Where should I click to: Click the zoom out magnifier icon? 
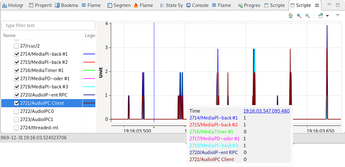click(x=308, y=16)
